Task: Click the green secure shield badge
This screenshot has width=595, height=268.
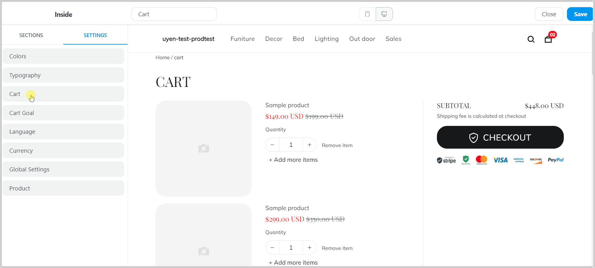Action: [x=466, y=160]
